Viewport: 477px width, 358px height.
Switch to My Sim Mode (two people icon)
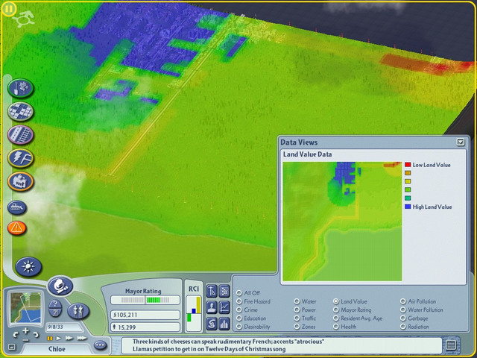78,311
